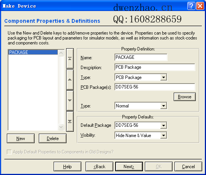This screenshot has height=175, width=206.
Task: Move property up one position
Action: pos(70,80)
